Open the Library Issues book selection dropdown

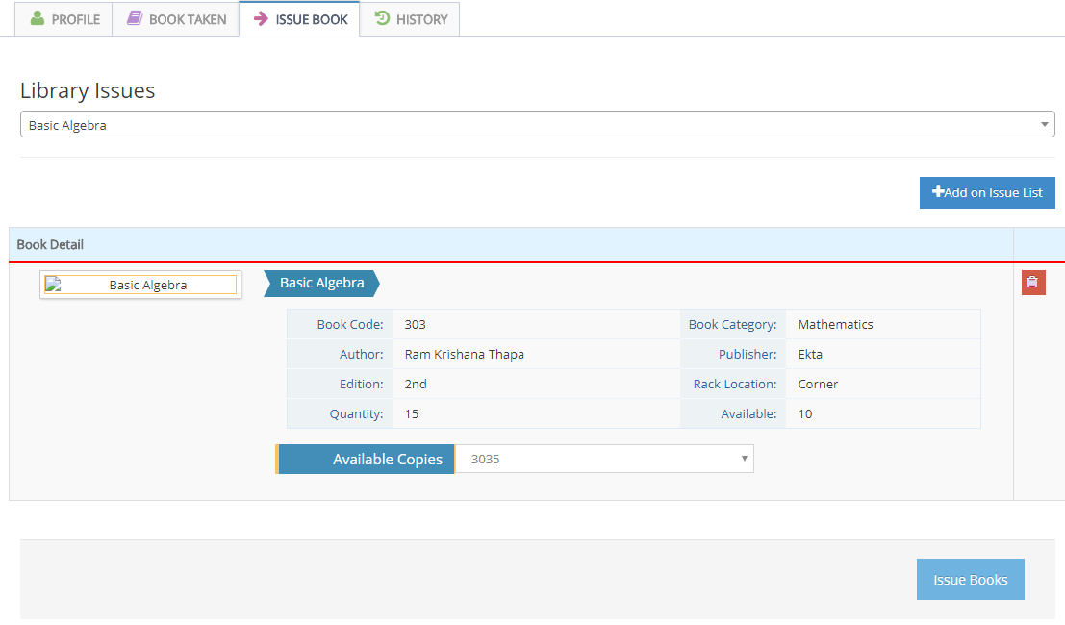tap(529, 125)
